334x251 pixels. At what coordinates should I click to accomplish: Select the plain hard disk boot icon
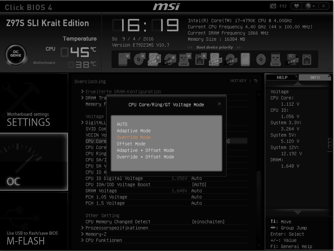pyautogui.click(x=245, y=59)
